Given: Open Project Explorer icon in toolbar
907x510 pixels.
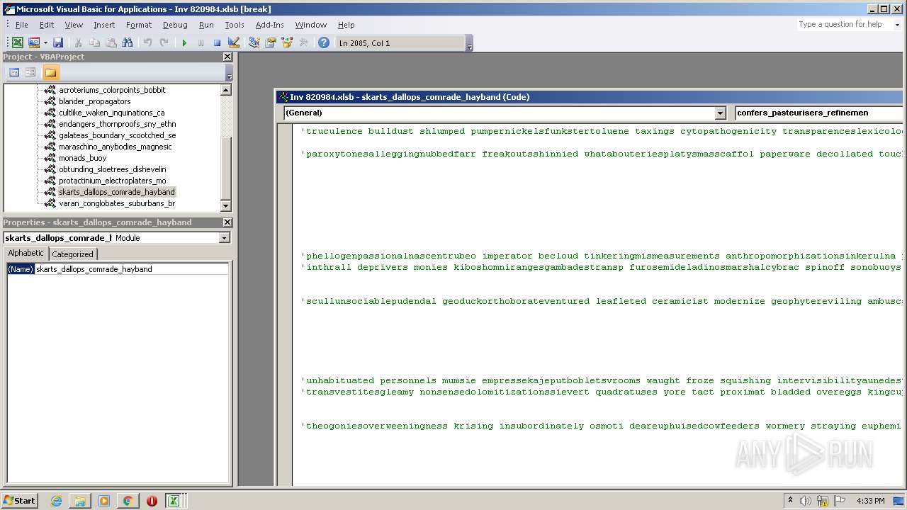Looking at the screenshot, I should coord(254,42).
